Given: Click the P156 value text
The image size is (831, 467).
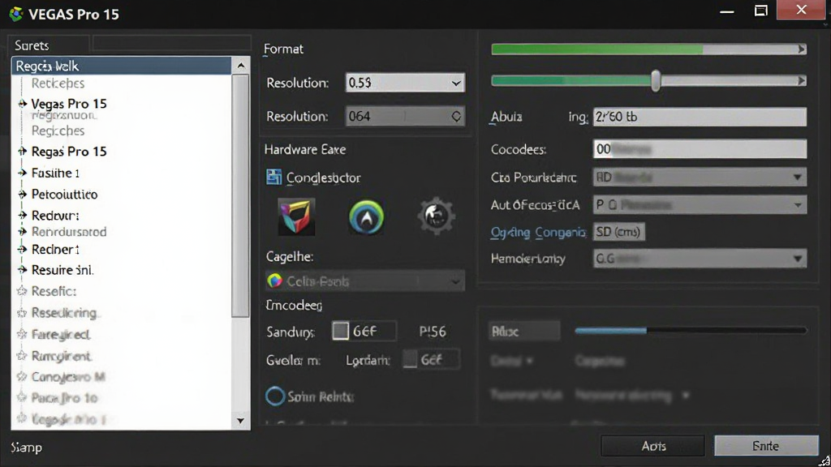Looking at the screenshot, I should pos(433,332).
